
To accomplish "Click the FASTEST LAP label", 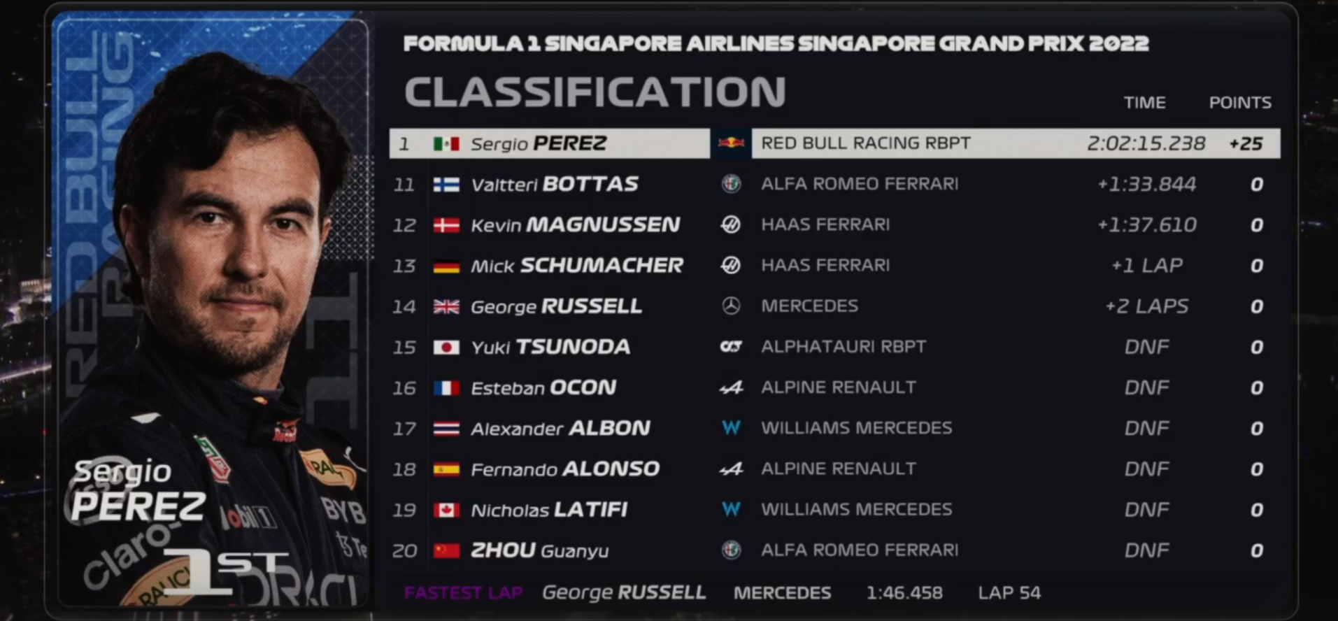I will pyautogui.click(x=464, y=593).
